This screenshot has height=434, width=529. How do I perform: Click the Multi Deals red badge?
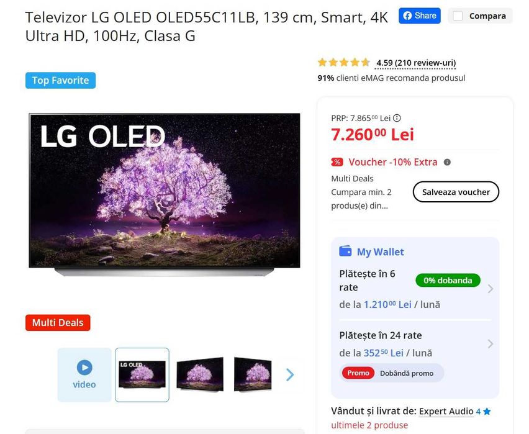(x=58, y=323)
